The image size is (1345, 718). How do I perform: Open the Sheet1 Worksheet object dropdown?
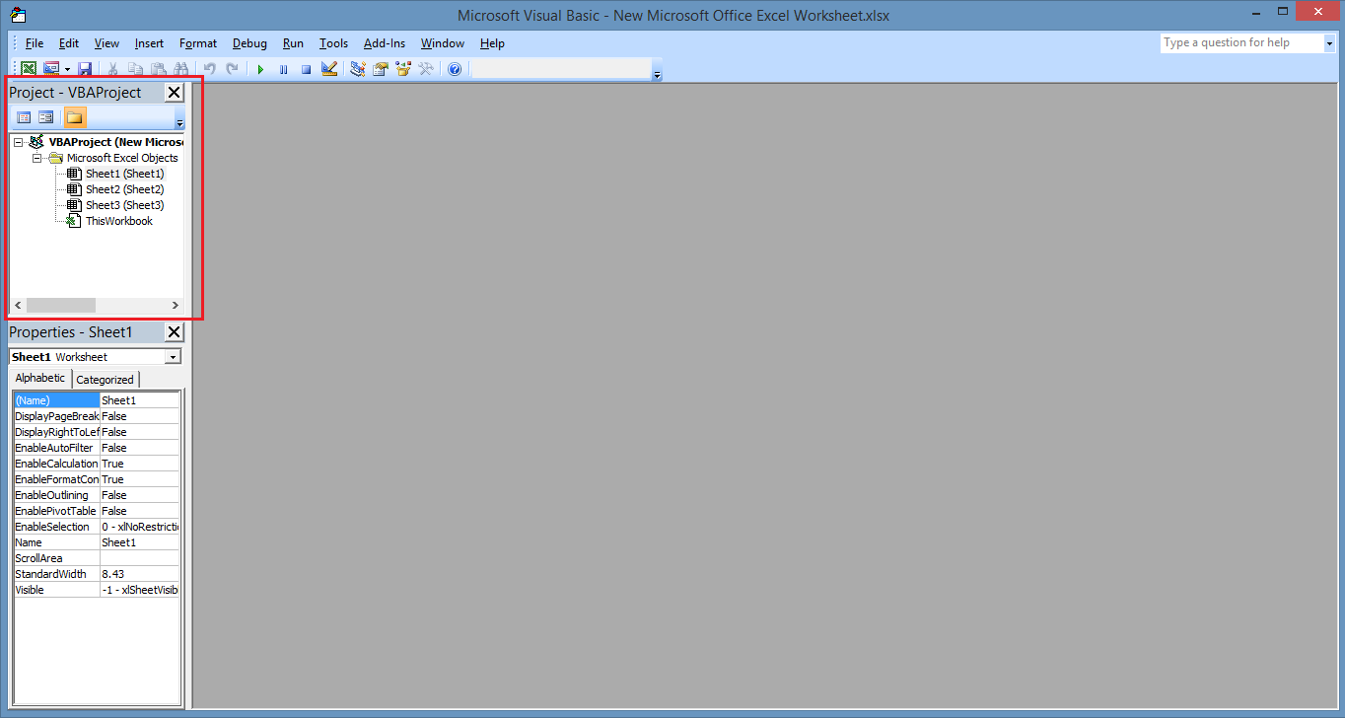pos(174,357)
